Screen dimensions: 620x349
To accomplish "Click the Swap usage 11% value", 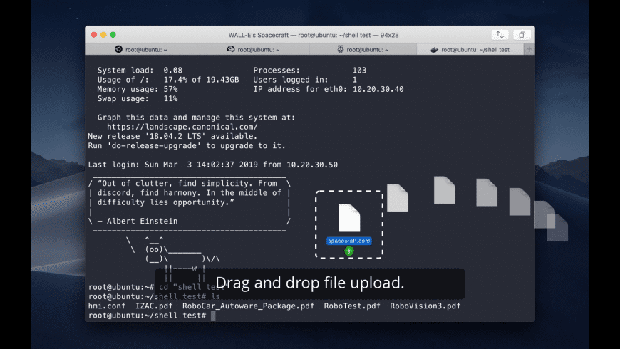I will (x=170, y=99).
